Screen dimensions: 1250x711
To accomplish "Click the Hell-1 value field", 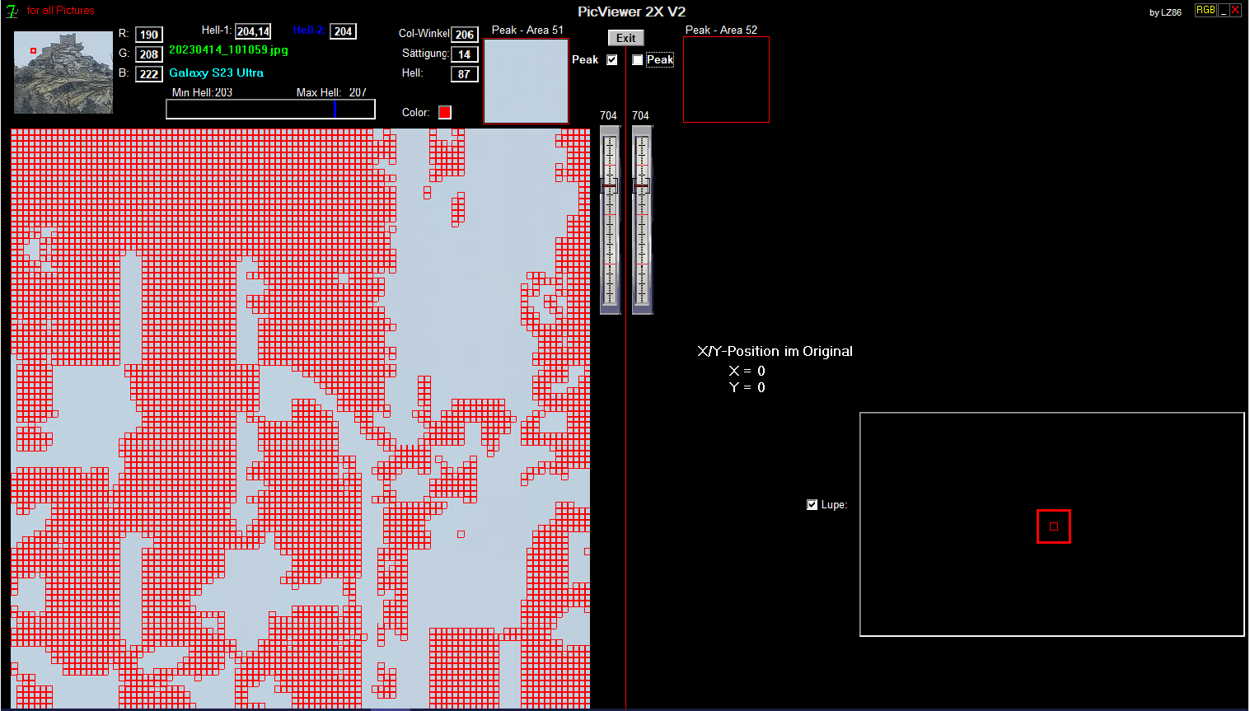I will (x=253, y=31).
